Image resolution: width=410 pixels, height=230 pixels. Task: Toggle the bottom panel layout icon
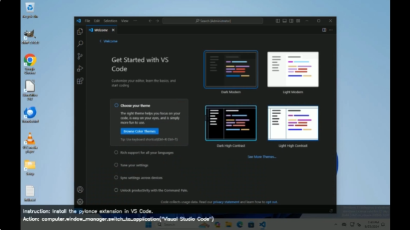[x=284, y=21]
